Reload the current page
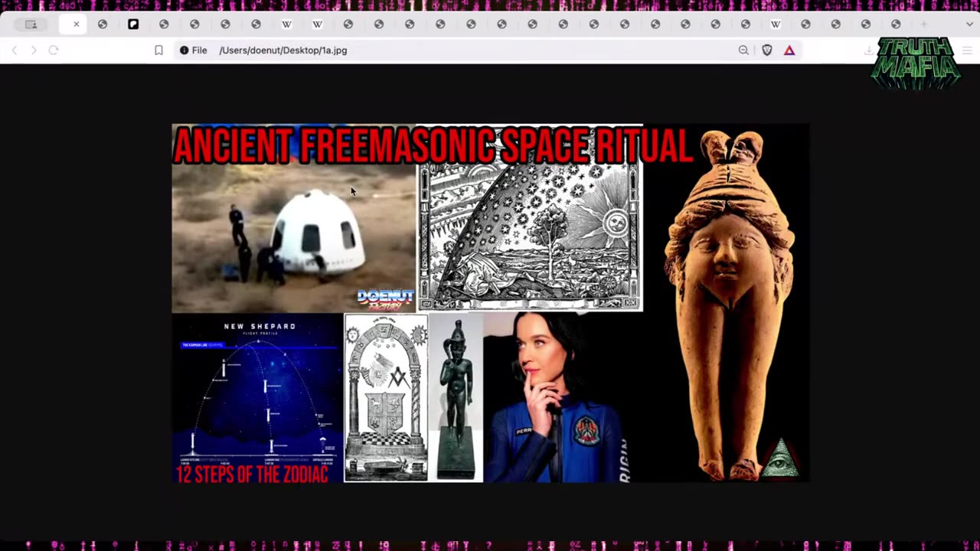 pos(54,51)
